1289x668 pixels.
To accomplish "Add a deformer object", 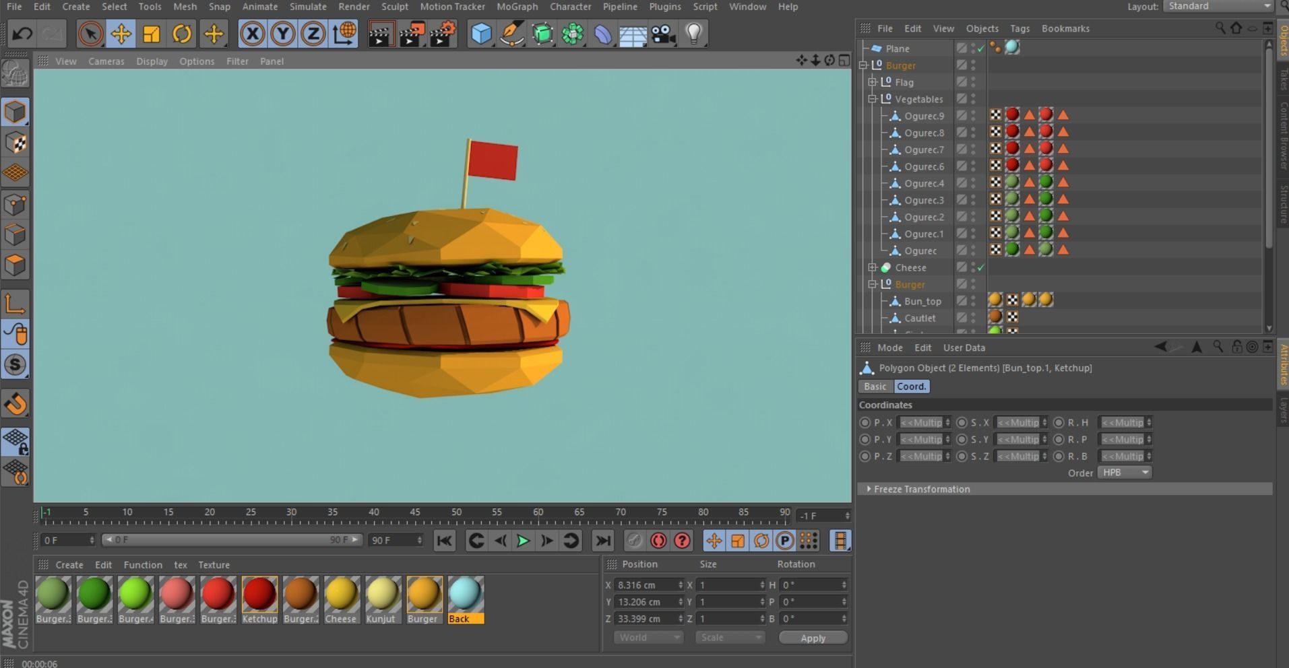I will pyautogui.click(x=603, y=34).
